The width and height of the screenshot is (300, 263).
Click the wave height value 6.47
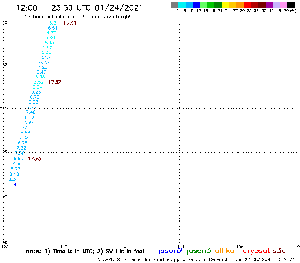pos(41,72)
